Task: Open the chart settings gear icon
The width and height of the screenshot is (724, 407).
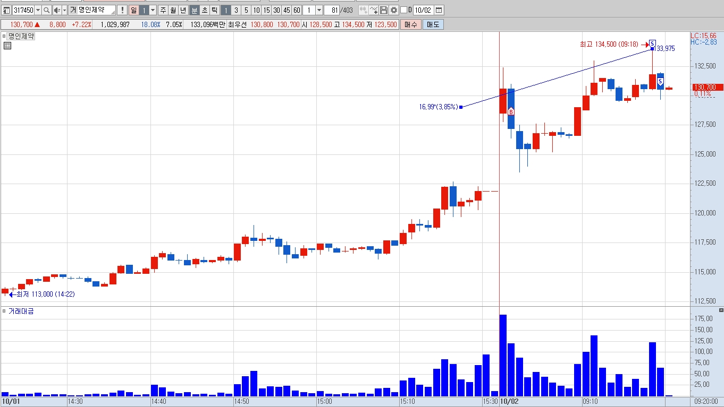Action: (394, 10)
